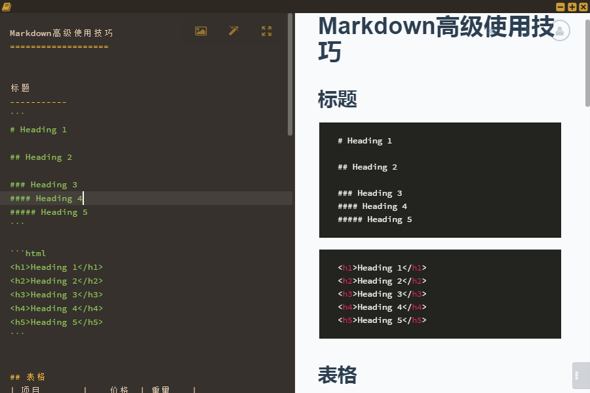Viewport: 590px width, 393px height.
Task: Click '<h5>Heading 5</h5>' in preview HTML block
Action: click(382, 320)
